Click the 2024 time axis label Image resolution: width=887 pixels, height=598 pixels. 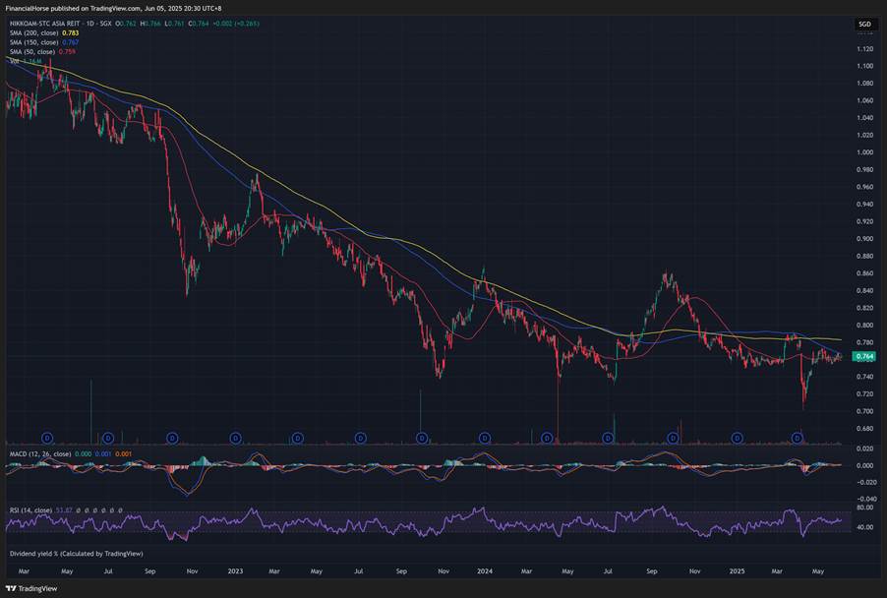click(x=485, y=571)
